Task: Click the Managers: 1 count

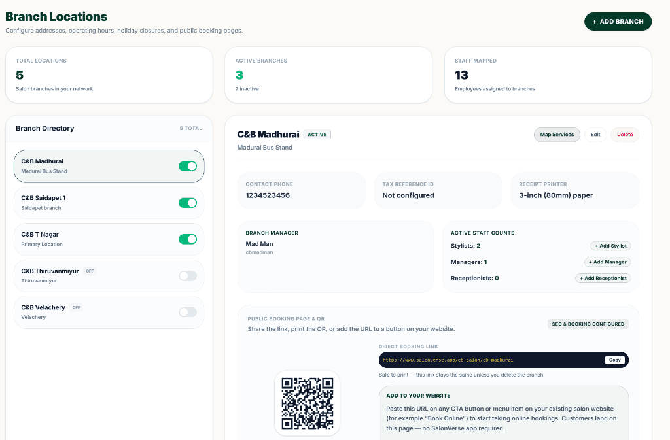Action: point(468,262)
